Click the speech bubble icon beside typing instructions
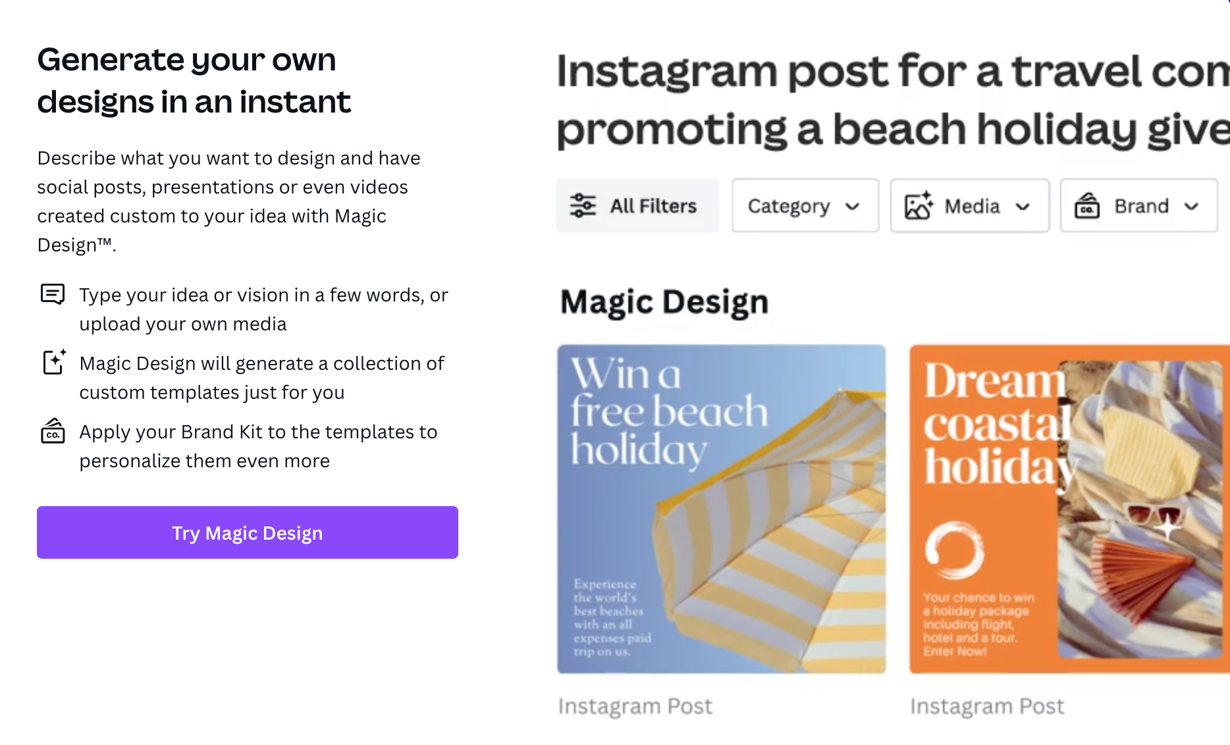The height and width of the screenshot is (745, 1230). 53,294
